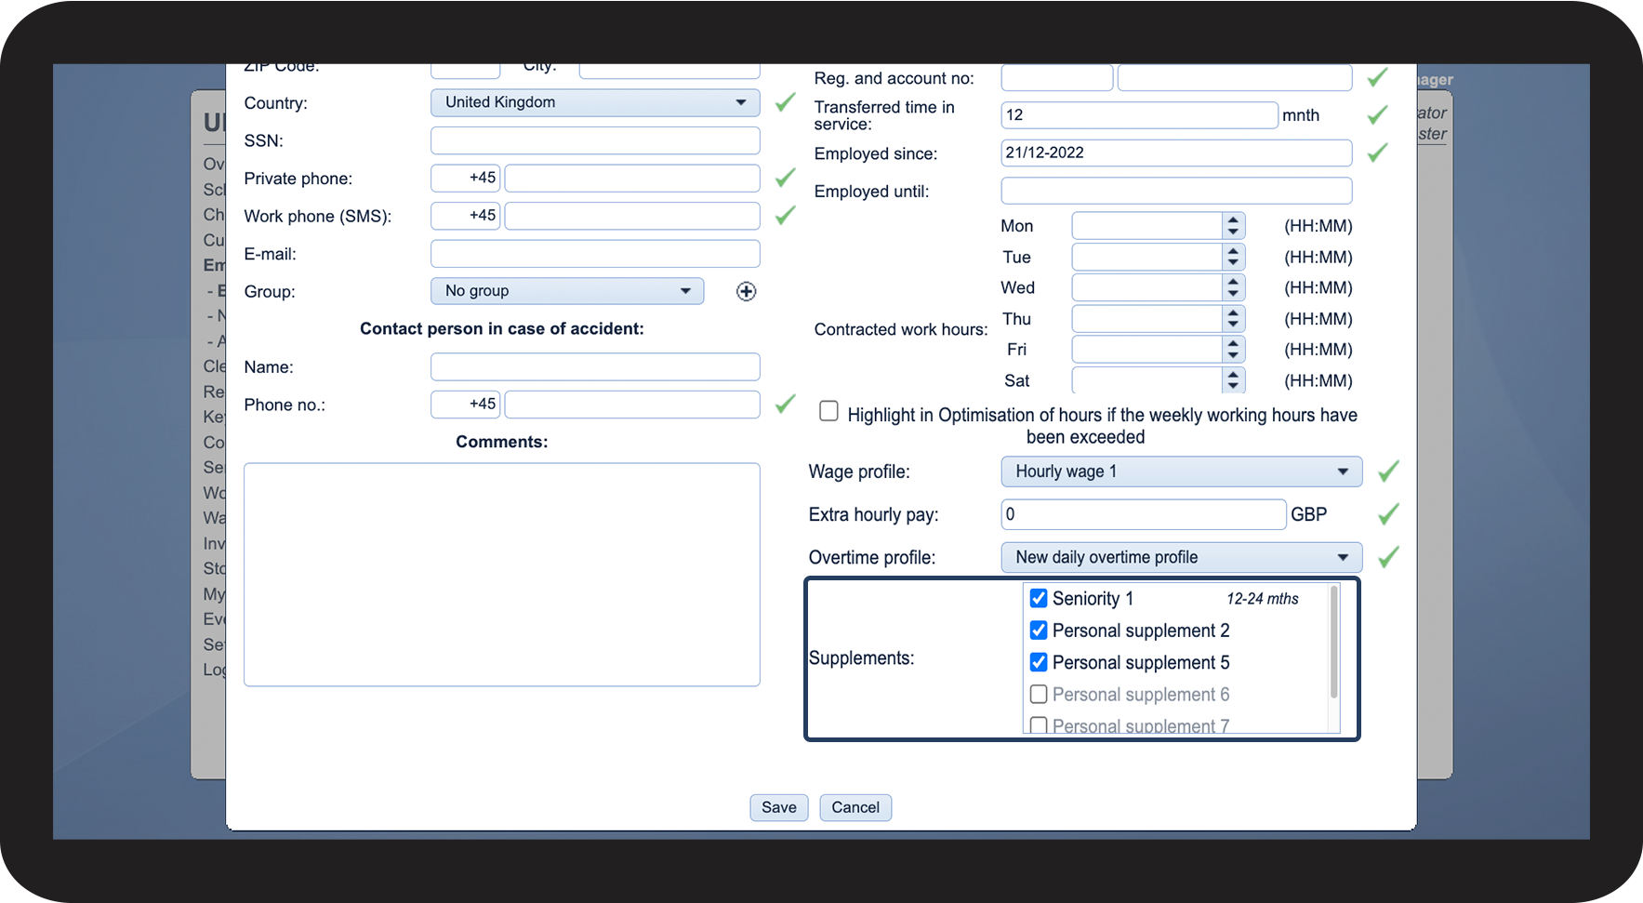Open the Overtime profile dropdown
Viewport: 1643px width, 903px height.
[1181, 557]
